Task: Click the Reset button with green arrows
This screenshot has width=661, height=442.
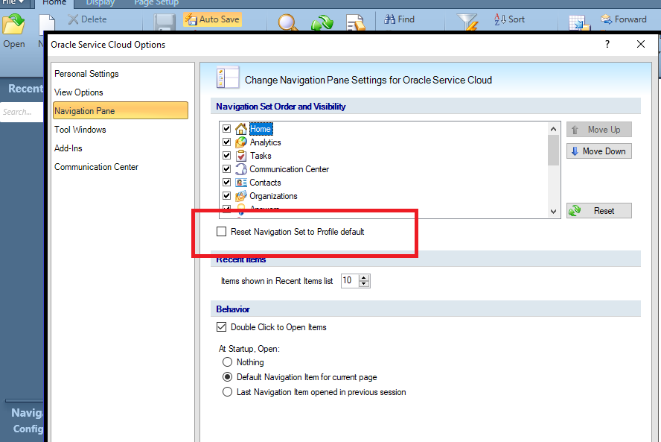Action: coord(599,211)
